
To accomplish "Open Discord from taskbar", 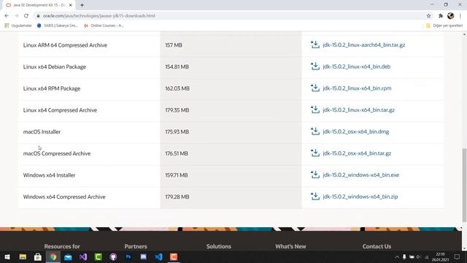I will [x=144, y=256].
